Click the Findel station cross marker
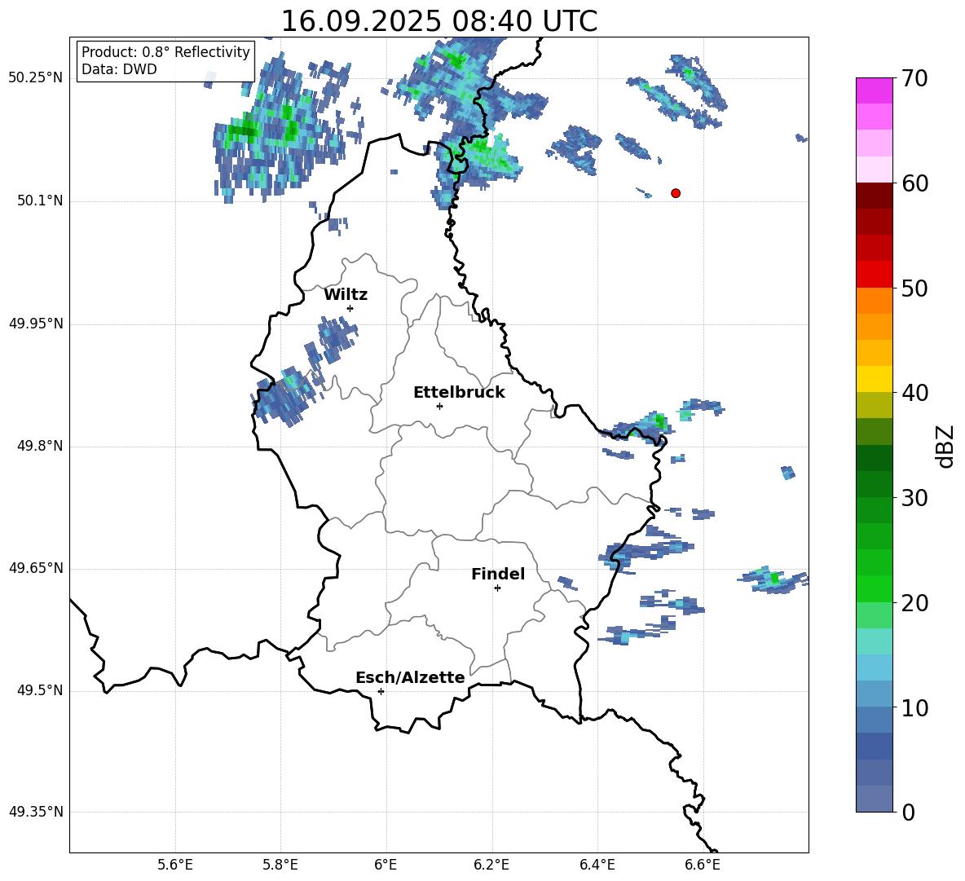This screenshot has width=965, height=881. coord(497,588)
